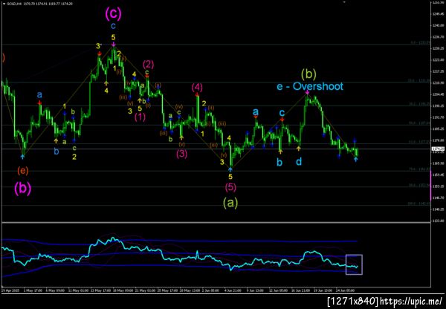Click the blue up-arrow at latest candle
This screenshot has height=309, width=446.
tap(355, 159)
